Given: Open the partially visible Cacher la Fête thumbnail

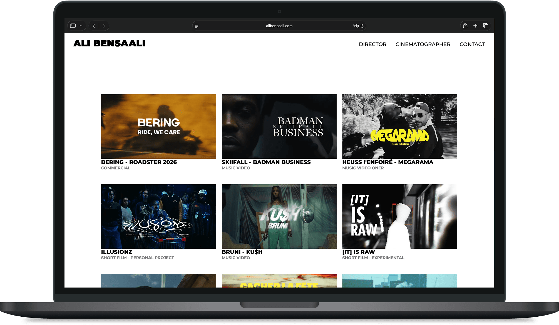Looking at the screenshot, I should 279,281.
